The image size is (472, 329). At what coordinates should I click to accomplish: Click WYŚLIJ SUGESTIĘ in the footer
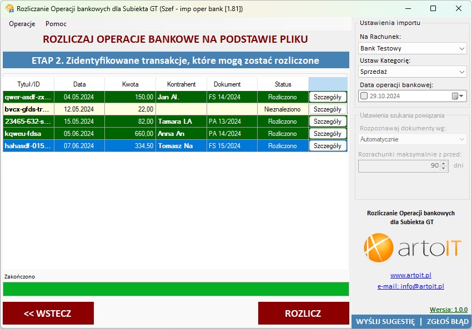385,322
